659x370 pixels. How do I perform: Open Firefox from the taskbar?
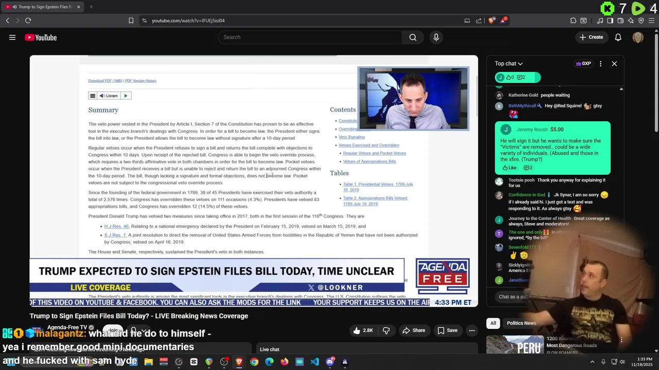[284, 362]
